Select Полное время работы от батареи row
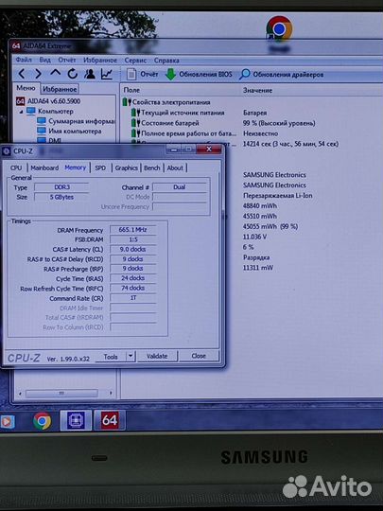This screenshot has width=383, height=511. click(184, 133)
